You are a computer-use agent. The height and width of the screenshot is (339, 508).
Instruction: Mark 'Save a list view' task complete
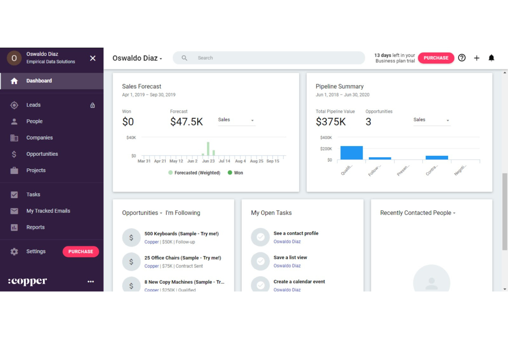[x=260, y=261]
